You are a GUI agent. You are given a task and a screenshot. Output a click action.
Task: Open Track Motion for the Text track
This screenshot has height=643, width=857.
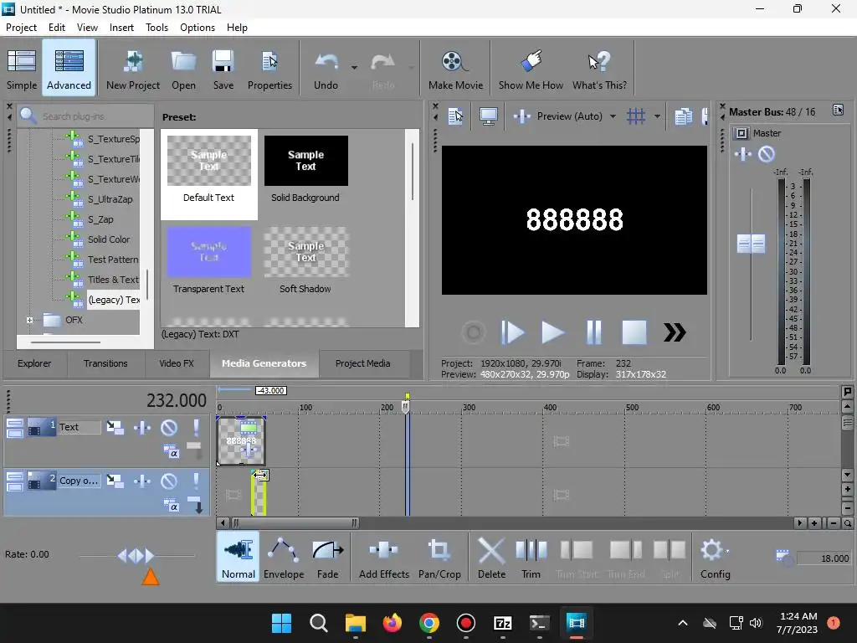(x=115, y=428)
